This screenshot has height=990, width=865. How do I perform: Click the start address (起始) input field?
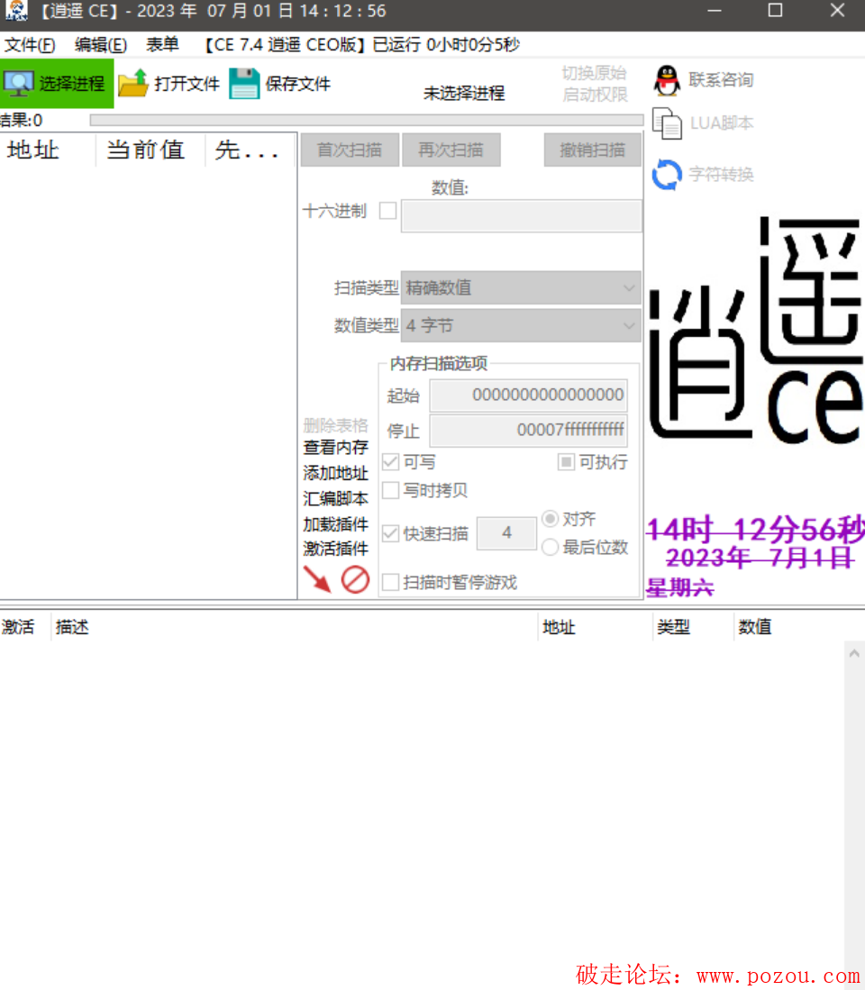click(x=529, y=395)
